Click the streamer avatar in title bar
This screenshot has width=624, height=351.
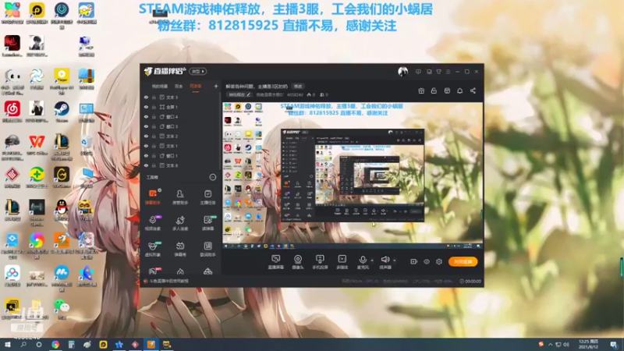click(402, 72)
